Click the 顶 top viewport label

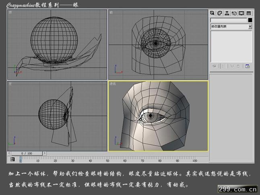point(10,12)
